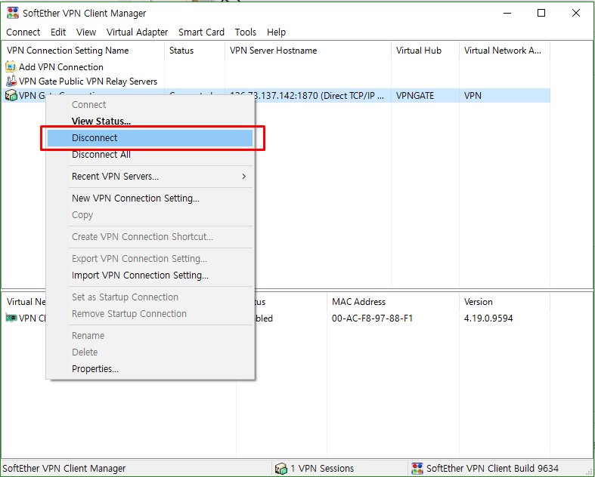Choose View Status... in context menu
Image resolution: width=595 pixels, height=477 pixels.
(150, 122)
